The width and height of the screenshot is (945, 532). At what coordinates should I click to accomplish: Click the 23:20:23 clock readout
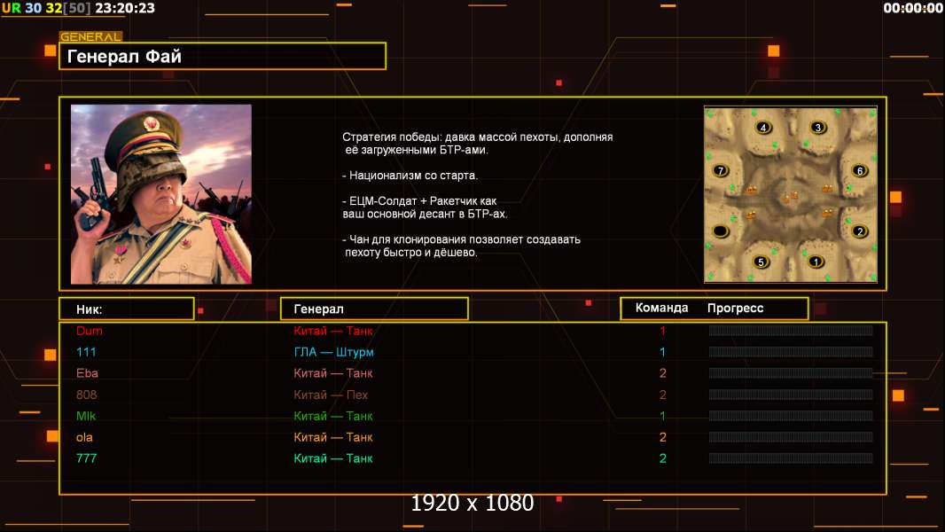pos(125,8)
